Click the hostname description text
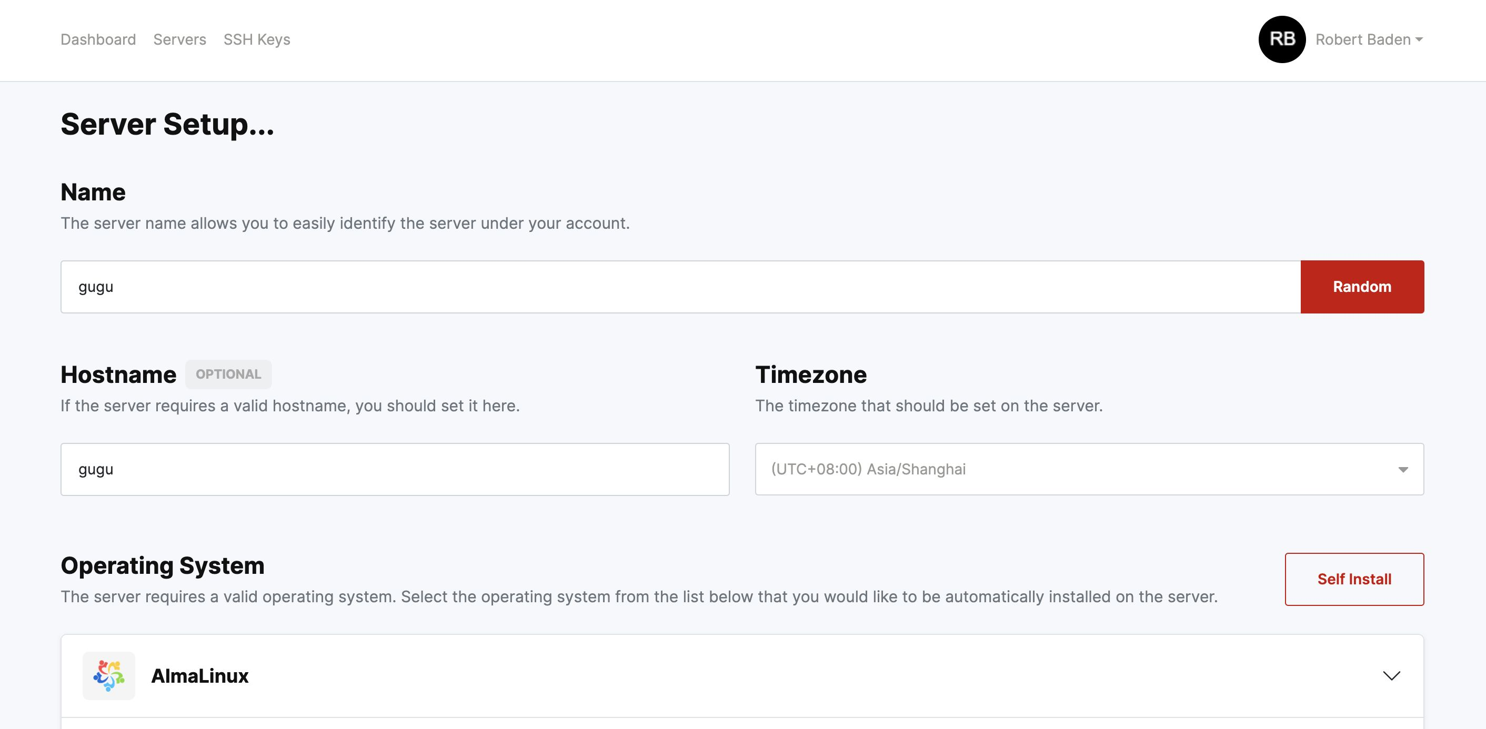Screen dimensions: 1486x729 [x=290, y=406]
